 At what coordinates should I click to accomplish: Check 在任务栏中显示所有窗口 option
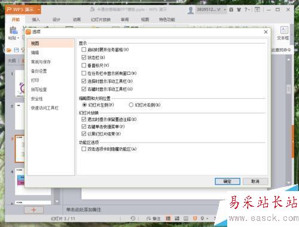[84, 73]
